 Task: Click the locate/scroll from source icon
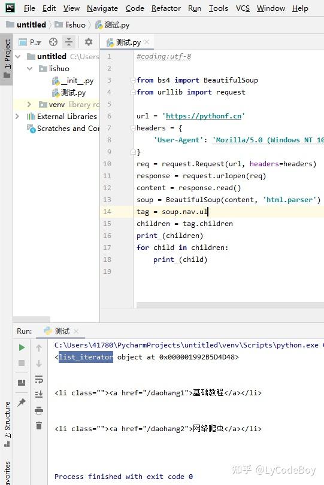click(53, 42)
